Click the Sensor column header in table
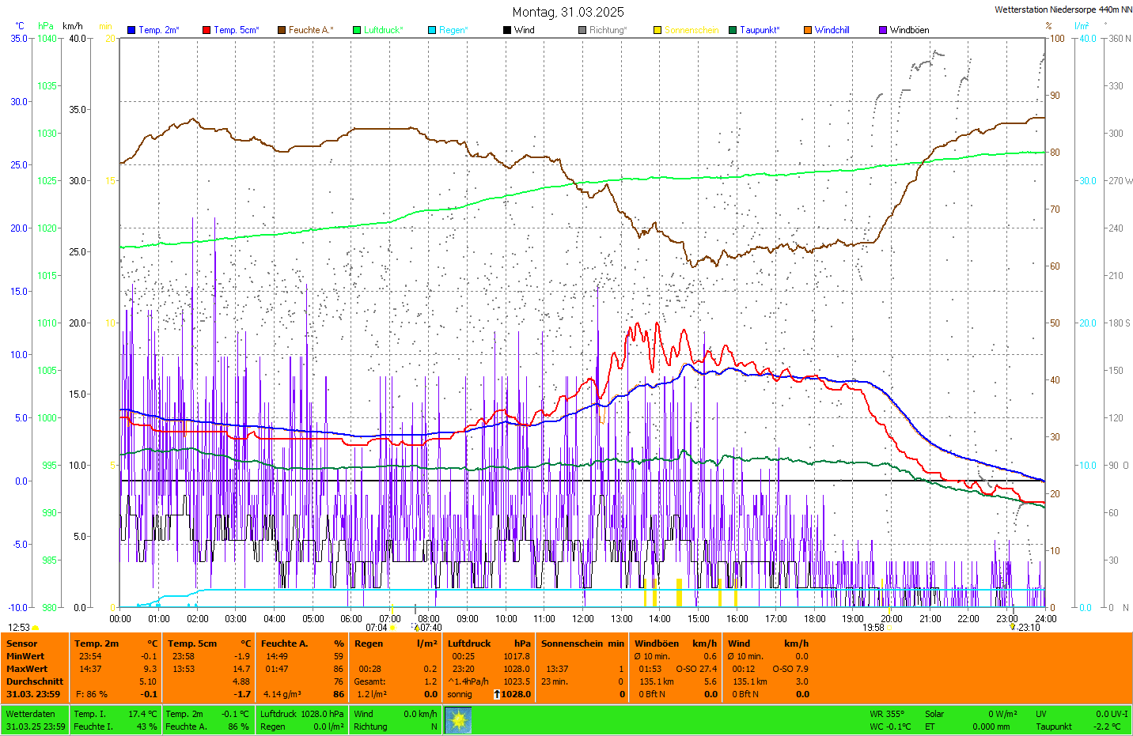The image size is (1133, 736). (22, 644)
